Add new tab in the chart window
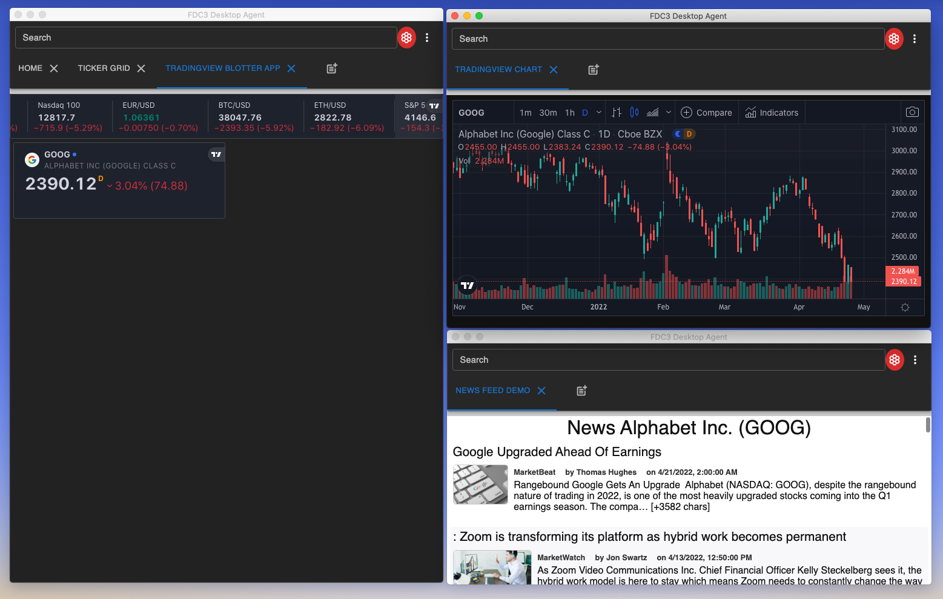The height and width of the screenshot is (599, 943). (594, 70)
